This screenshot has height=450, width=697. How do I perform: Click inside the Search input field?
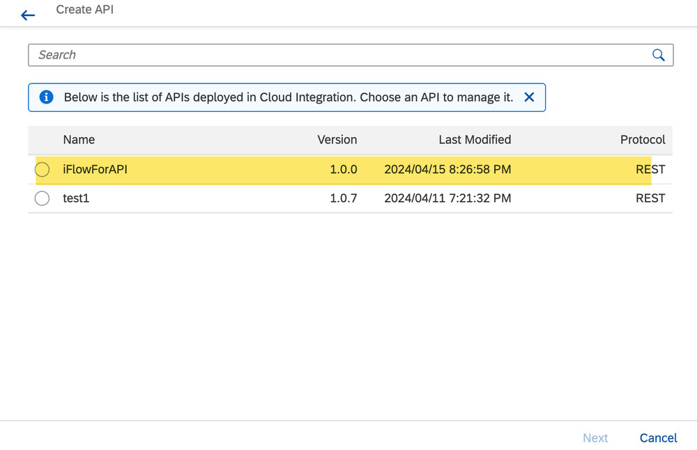pos(279,54)
